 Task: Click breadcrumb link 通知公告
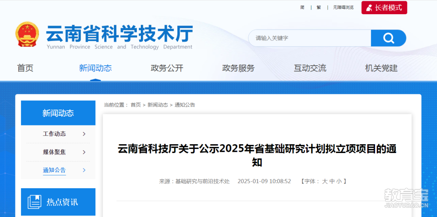pos(185,105)
